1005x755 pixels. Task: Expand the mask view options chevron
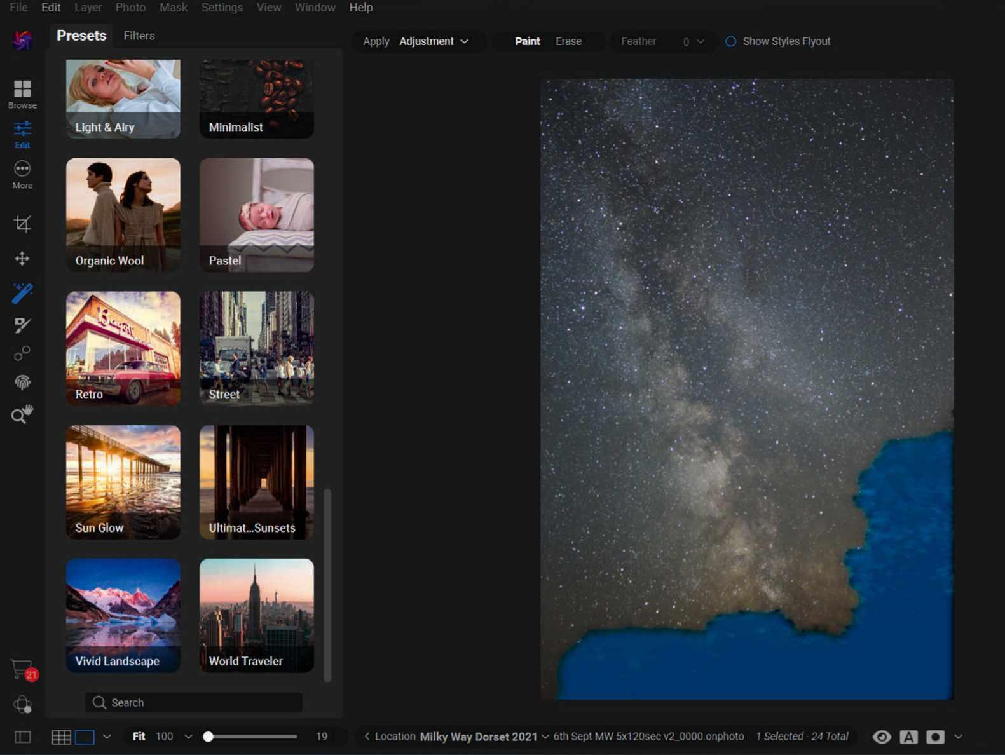pos(958,737)
